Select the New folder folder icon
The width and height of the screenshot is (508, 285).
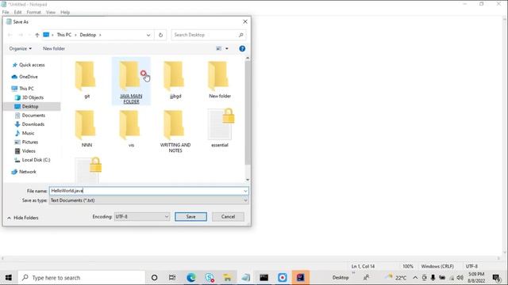(219, 76)
